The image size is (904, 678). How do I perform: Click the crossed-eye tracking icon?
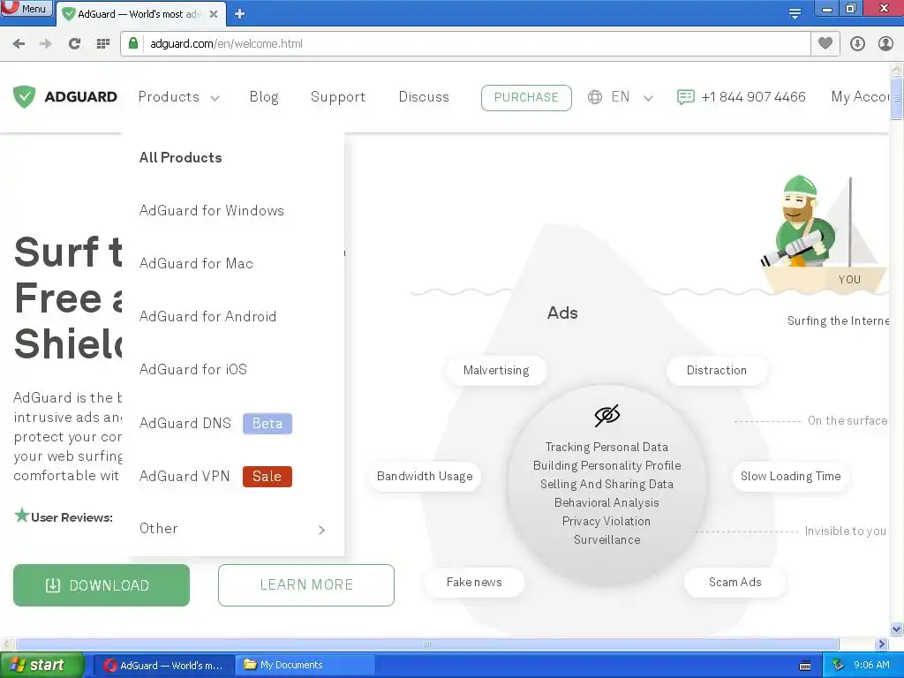(x=607, y=415)
